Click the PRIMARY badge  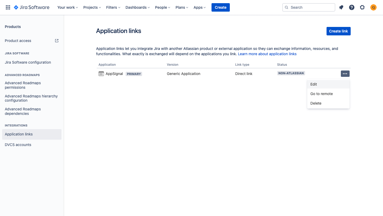point(134,74)
